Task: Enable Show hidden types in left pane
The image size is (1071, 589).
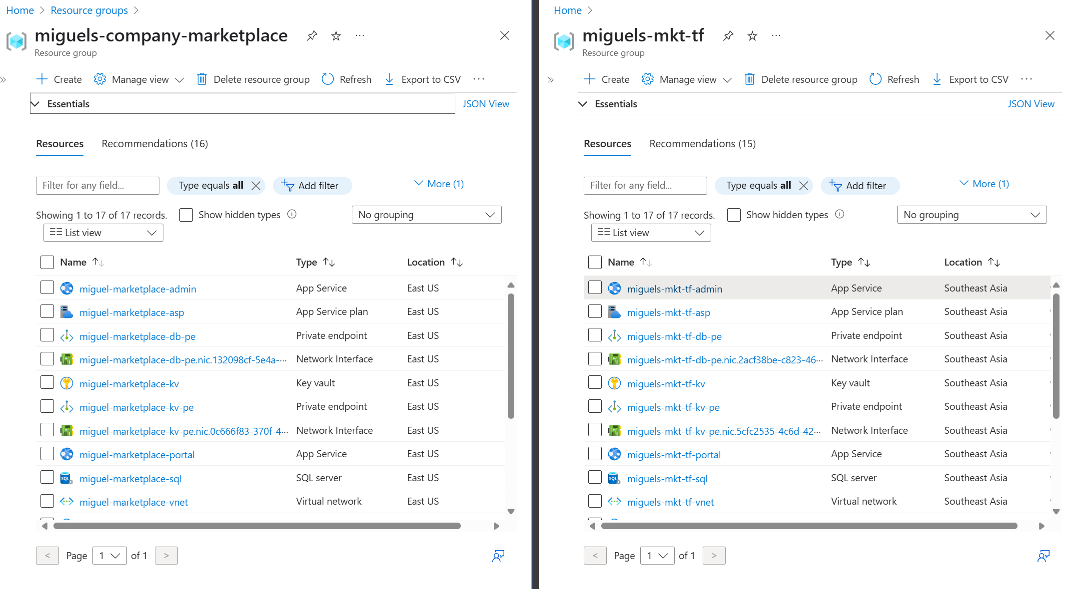Action: [186, 215]
